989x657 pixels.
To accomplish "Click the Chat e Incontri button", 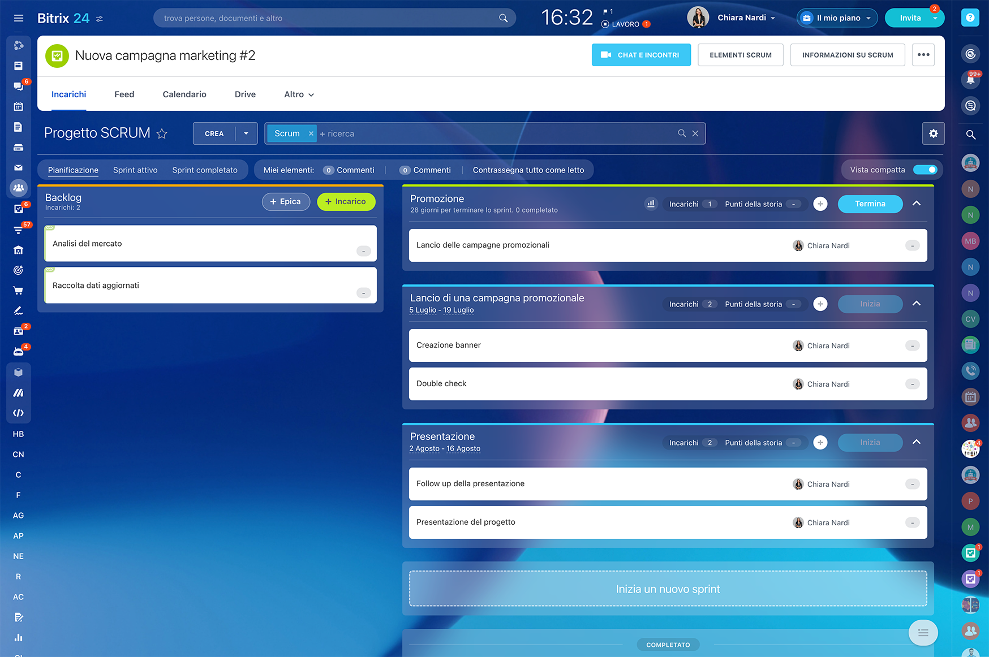I will 641,55.
